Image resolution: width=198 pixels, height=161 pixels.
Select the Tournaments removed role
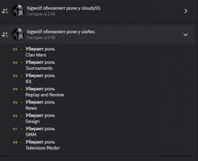click(39, 68)
